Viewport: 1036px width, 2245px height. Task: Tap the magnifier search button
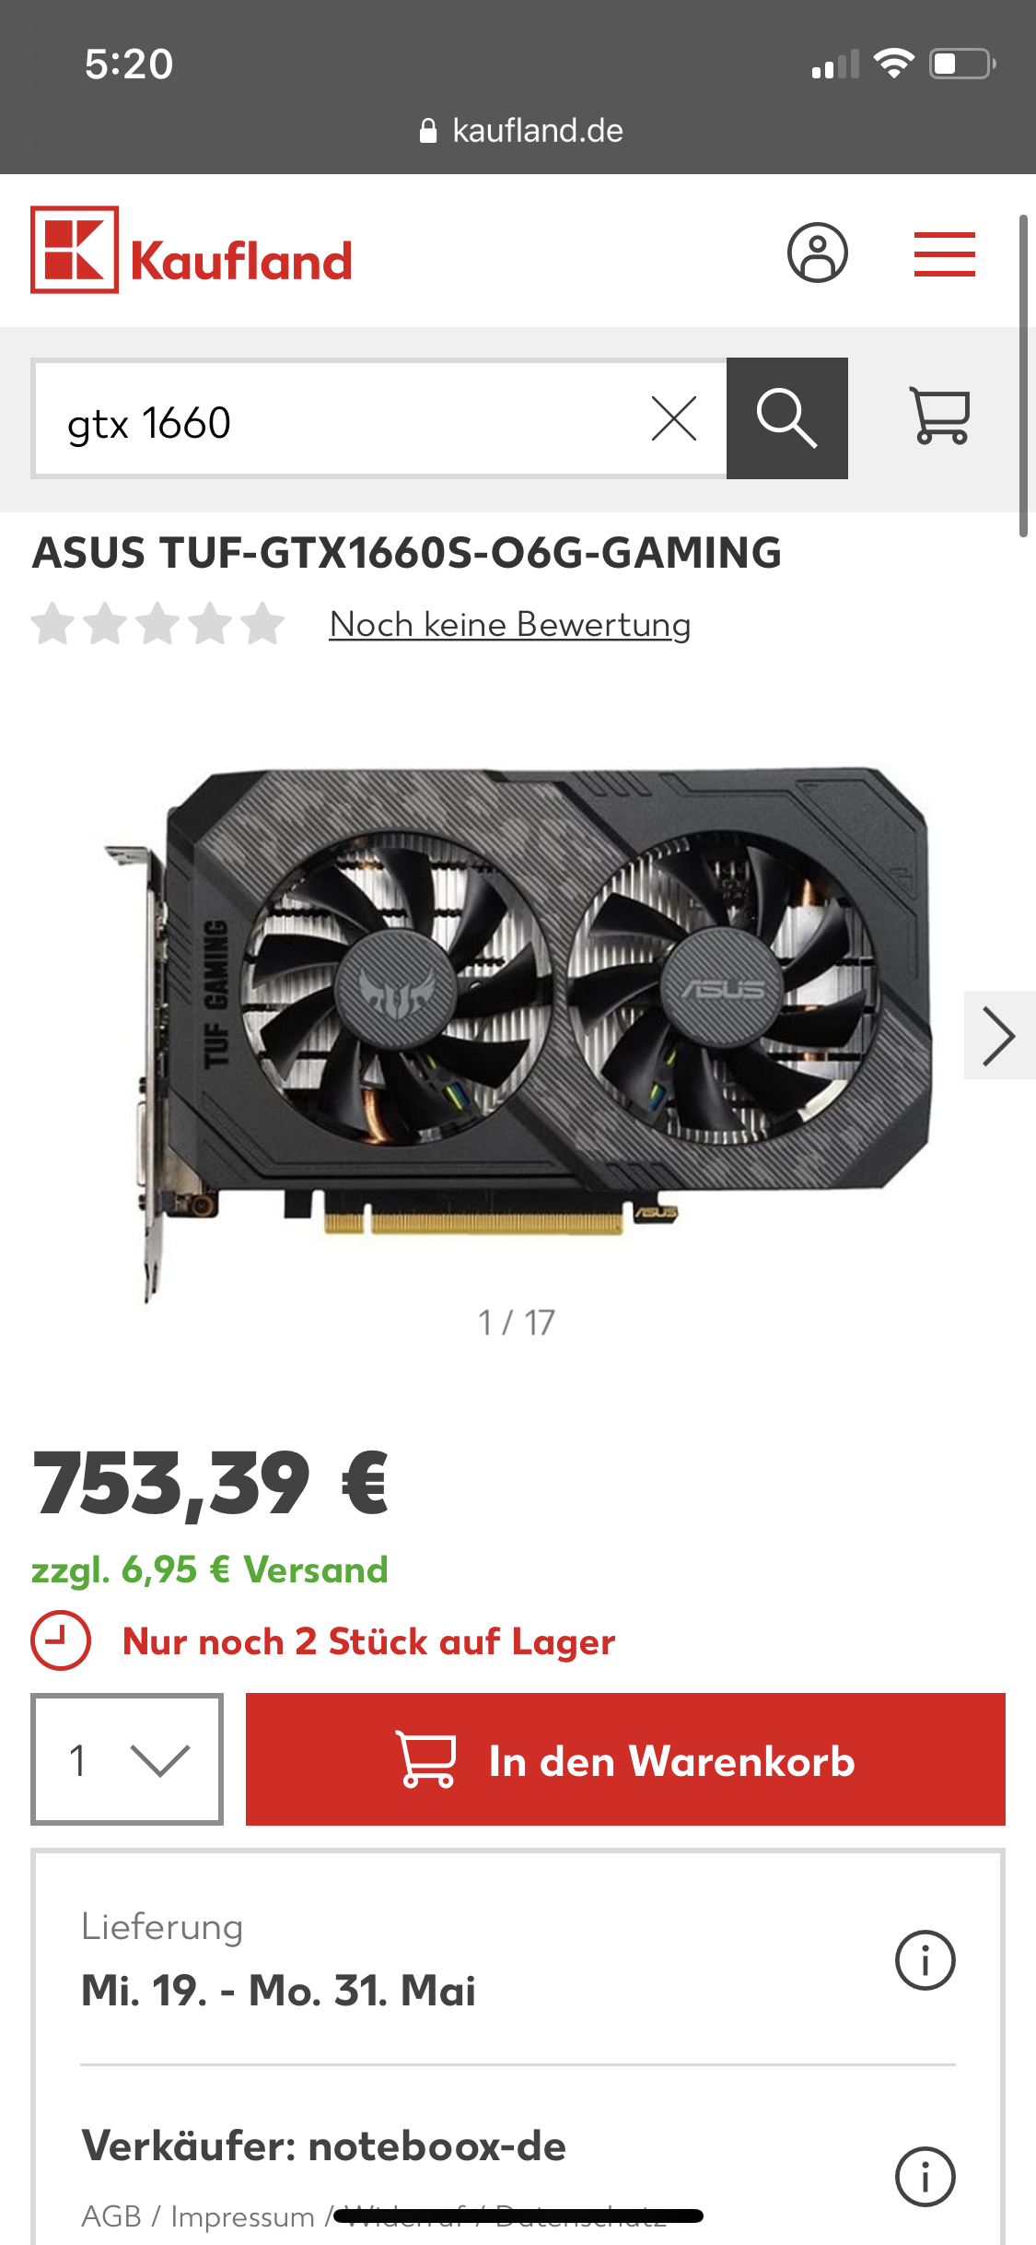786,418
